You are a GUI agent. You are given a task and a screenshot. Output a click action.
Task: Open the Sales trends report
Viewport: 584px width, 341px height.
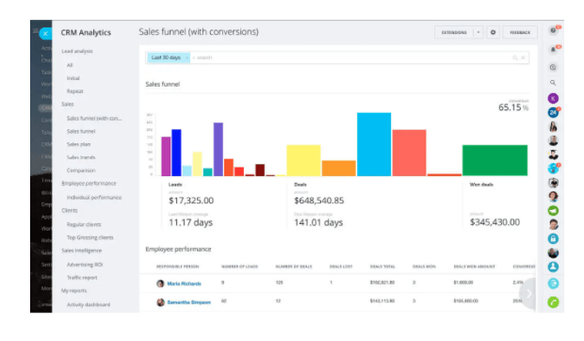81,157
